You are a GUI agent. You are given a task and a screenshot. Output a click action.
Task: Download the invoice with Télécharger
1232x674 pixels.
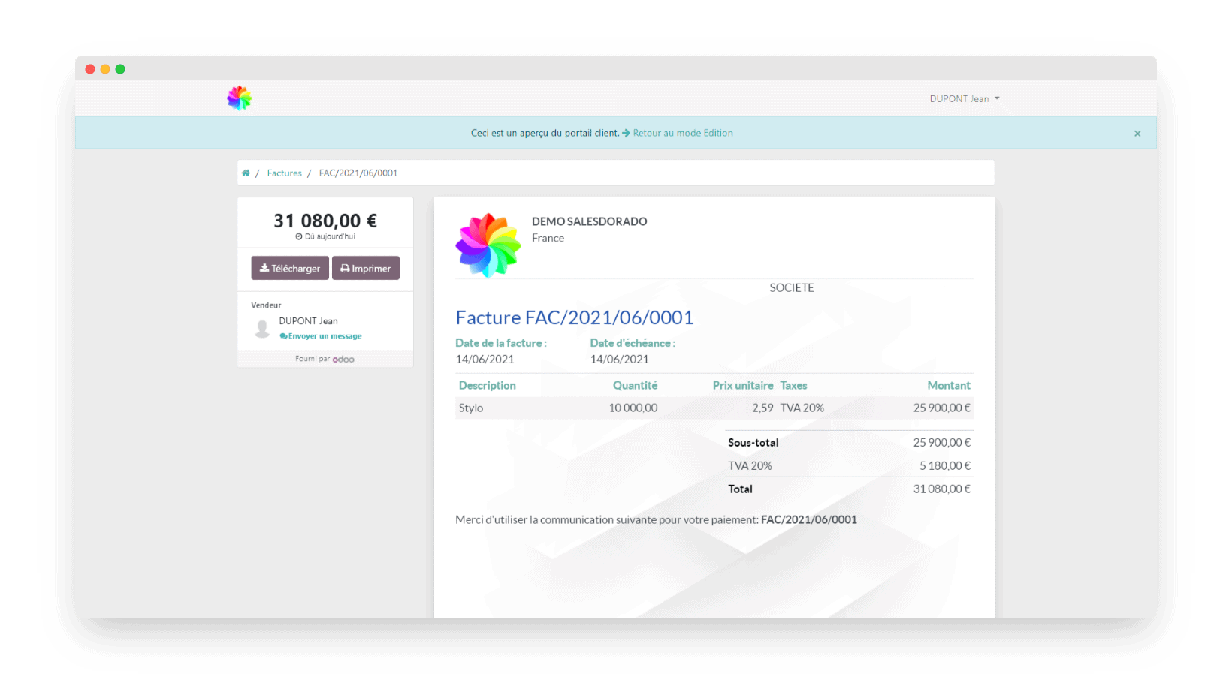click(x=290, y=268)
